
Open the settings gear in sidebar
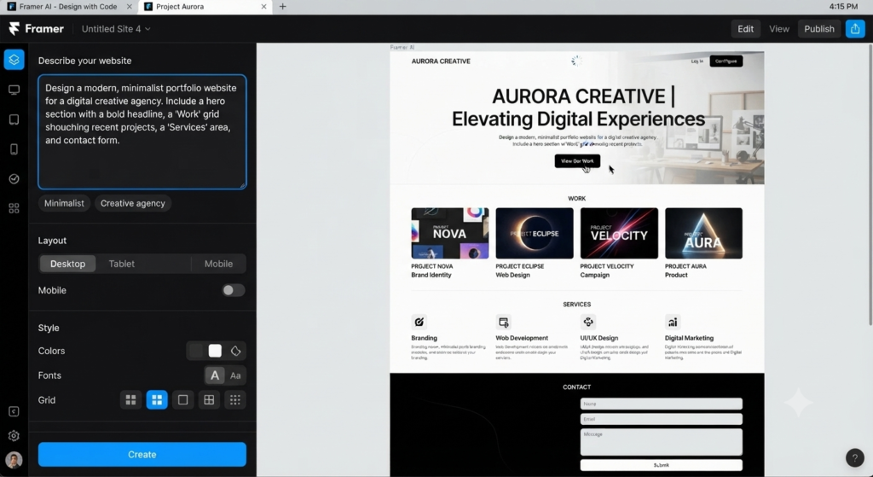(x=14, y=436)
